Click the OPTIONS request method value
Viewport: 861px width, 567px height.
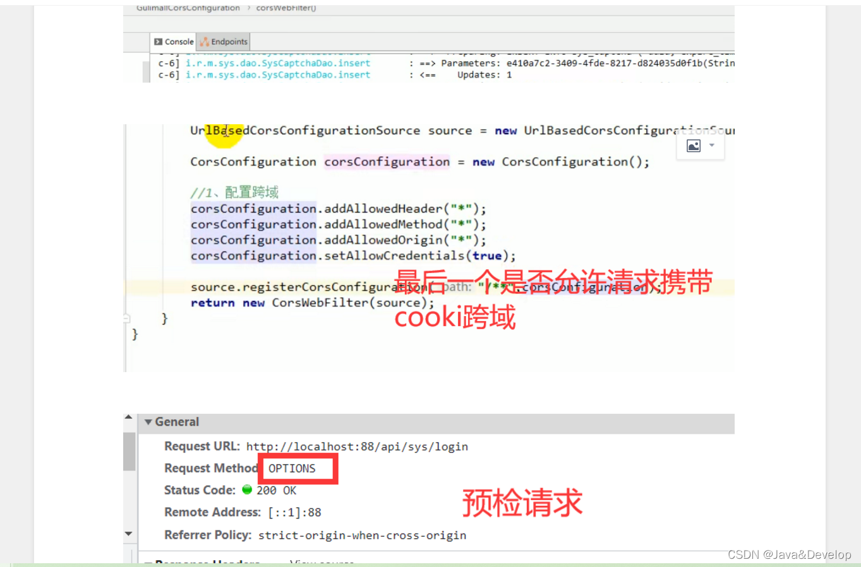(292, 469)
